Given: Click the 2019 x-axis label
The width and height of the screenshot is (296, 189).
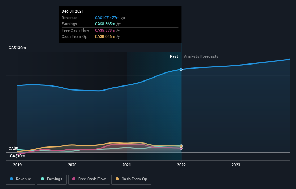Looking at the screenshot, I should pyautogui.click(x=17, y=165).
